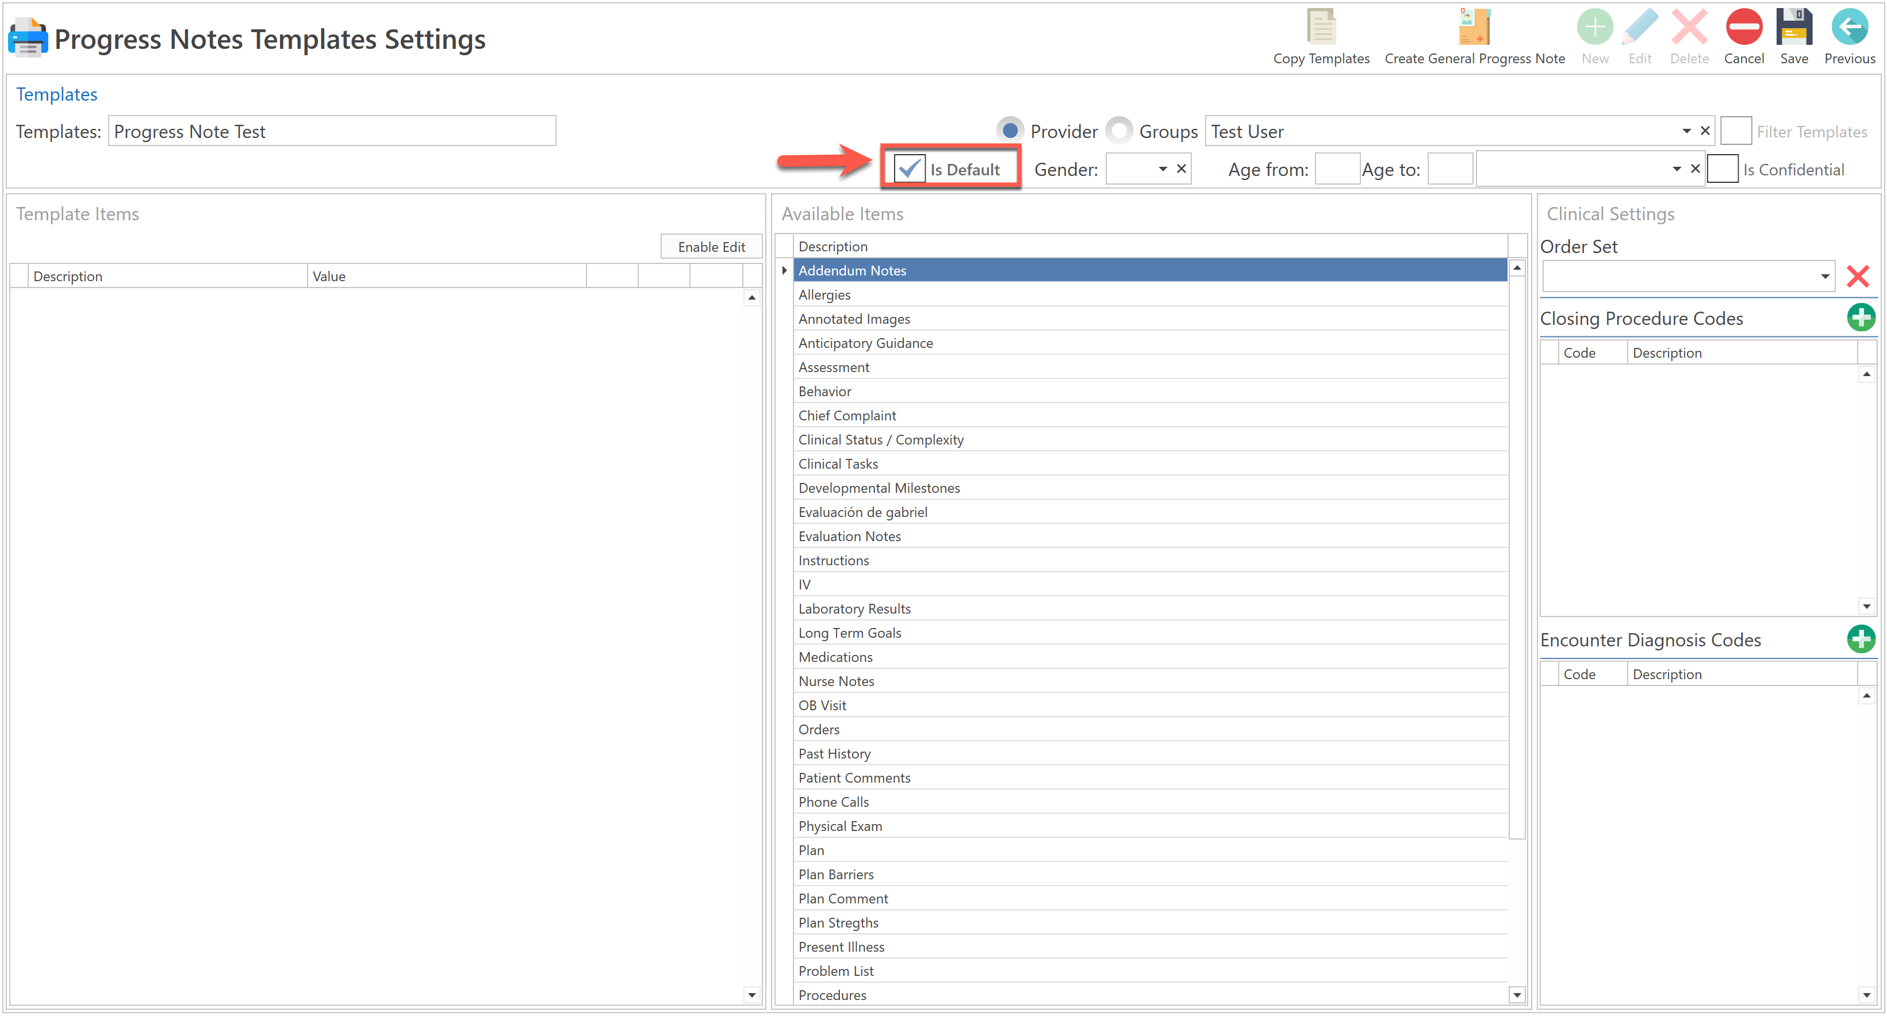
Task: Expand the Test User provider dropdown
Action: [x=1686, y=131]
